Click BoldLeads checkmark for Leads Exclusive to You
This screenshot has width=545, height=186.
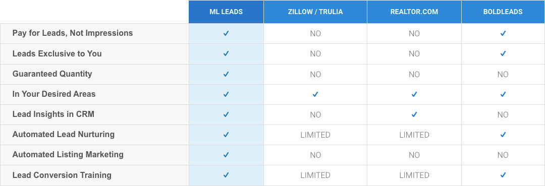coord(503,53)
